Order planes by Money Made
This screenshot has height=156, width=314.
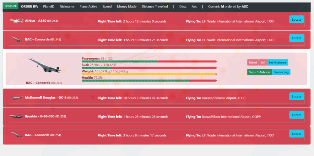pyautogui.click(x=127, y=7)
